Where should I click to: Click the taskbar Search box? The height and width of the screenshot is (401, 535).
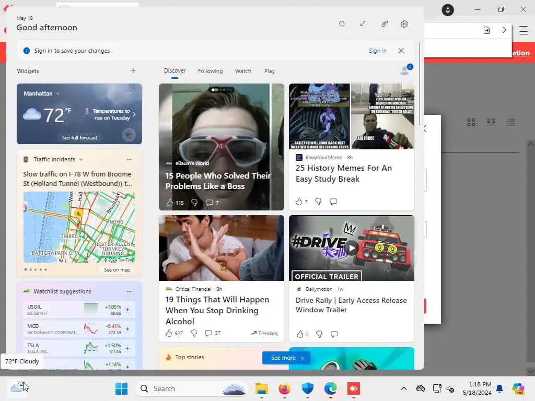click(x=192, y=388)
